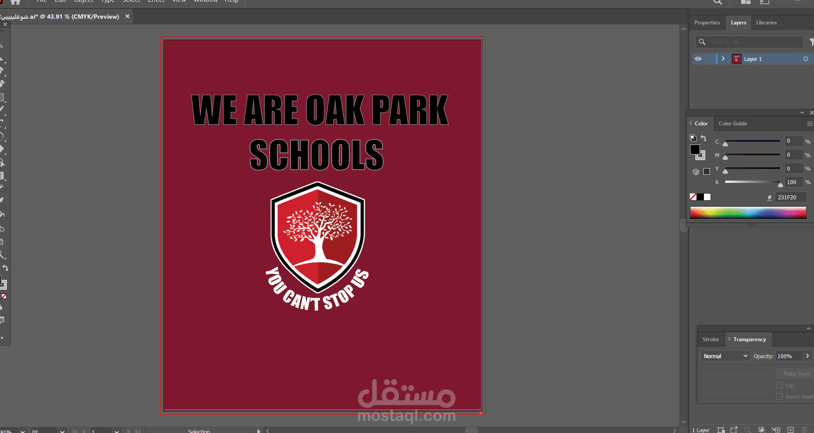The image size is (814, 433).
Task: Select the WE ARE OAK PARK heading text
Action: (320, 111)
